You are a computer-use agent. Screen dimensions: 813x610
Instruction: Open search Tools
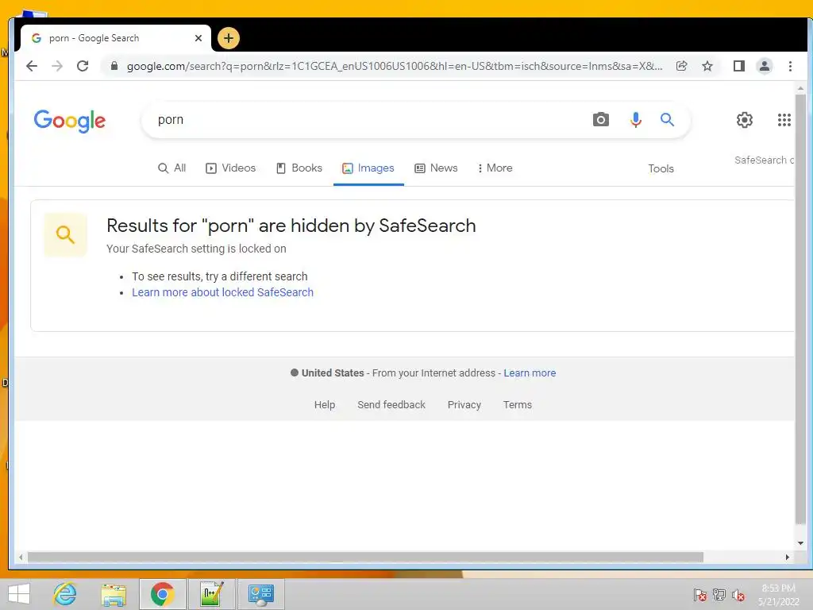(661, 168)
